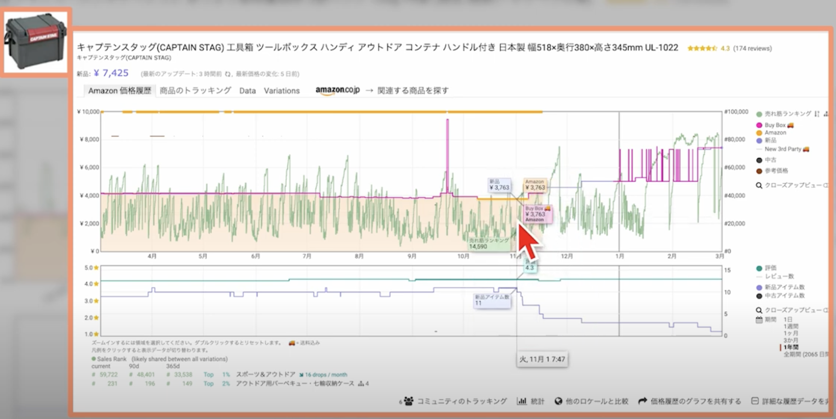
Task: Click the share arrow icon for price graph
Action: click(x=643, y=401)
